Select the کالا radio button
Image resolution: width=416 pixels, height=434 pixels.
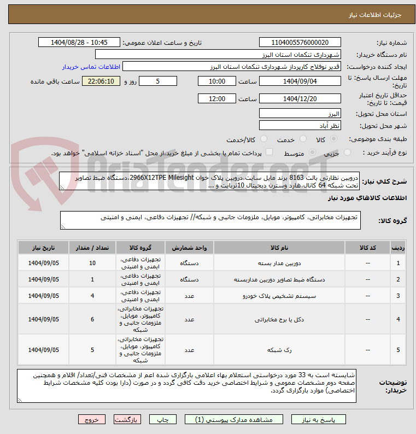click(x=334, y=139)
